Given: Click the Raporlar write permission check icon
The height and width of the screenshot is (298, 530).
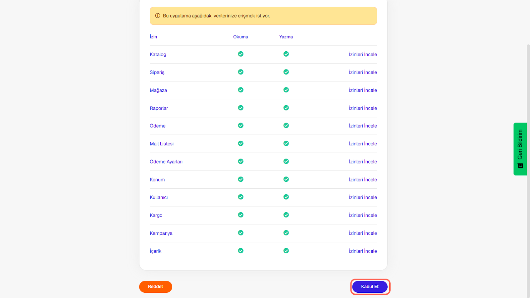Looking at the screenshot, I should coord(286,108).
